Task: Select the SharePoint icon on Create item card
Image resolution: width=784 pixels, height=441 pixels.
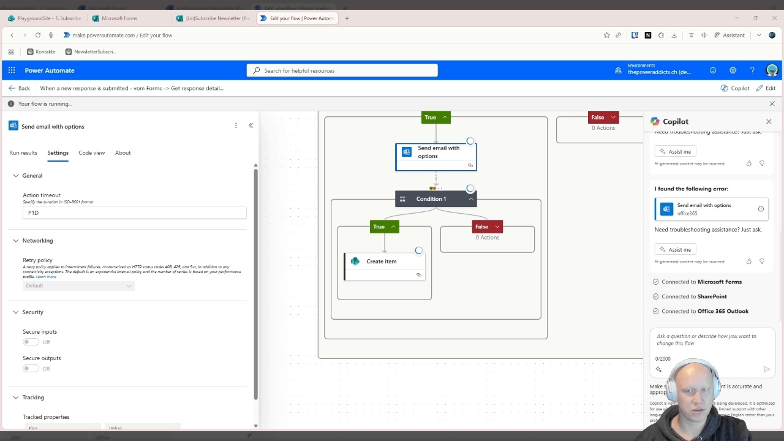Action: 355,261
